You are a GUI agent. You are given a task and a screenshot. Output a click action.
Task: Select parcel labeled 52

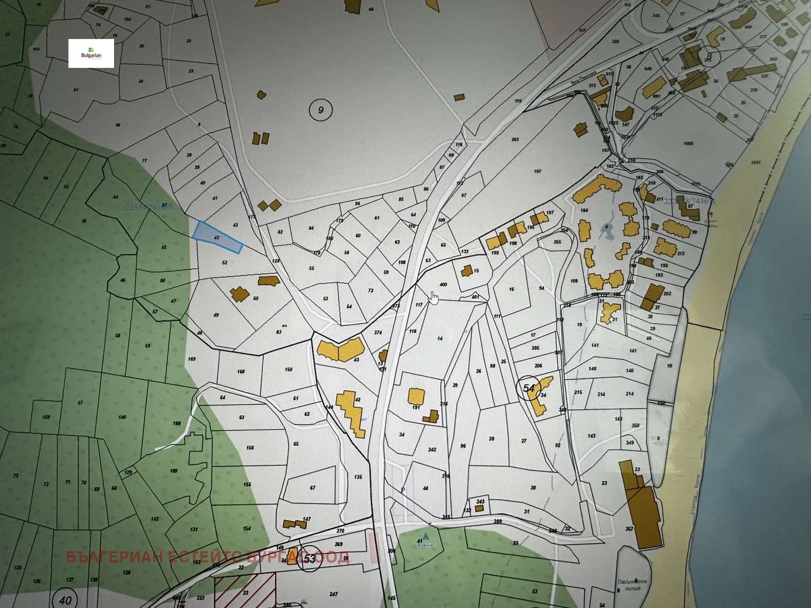click(x=225, y=262)
